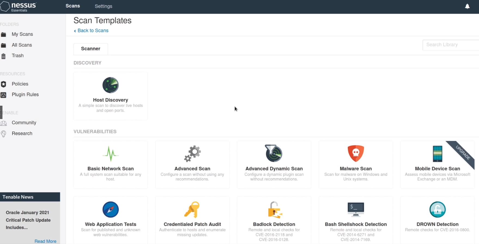The height and width of the screenshot is (244, 479).
Task: Open the My Scans folder
Action: point(22,34)
